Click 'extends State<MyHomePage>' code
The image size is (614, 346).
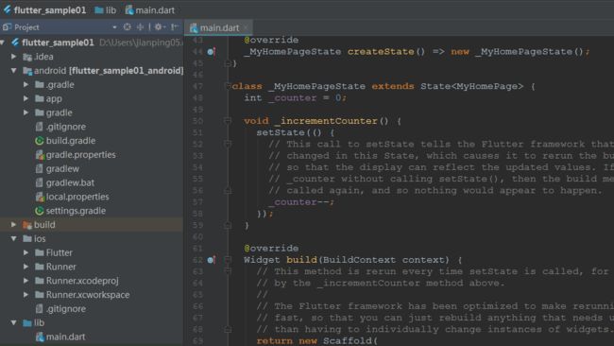[x=447, y=86]
